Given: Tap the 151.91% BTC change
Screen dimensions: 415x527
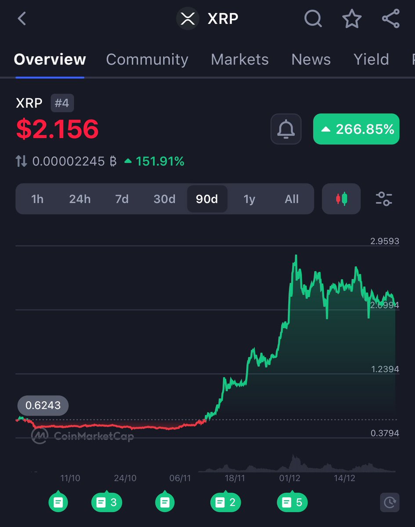Looking at the screenshot, I should (155, 162).
